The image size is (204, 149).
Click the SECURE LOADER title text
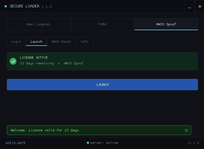point(24,6)
